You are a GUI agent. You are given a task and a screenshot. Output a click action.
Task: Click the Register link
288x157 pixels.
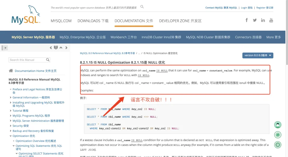coord(265,8)
